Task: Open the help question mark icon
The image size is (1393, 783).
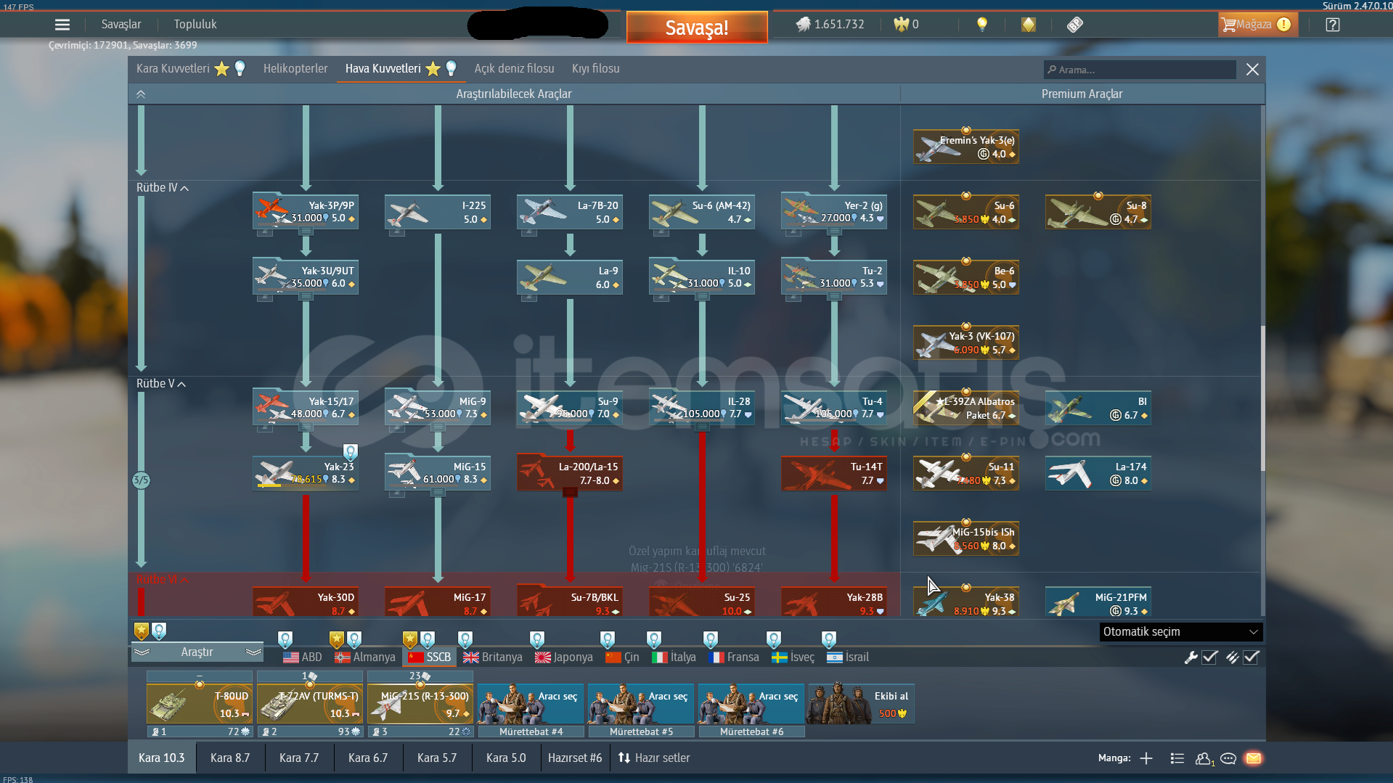Action: tap(1333, 25)
